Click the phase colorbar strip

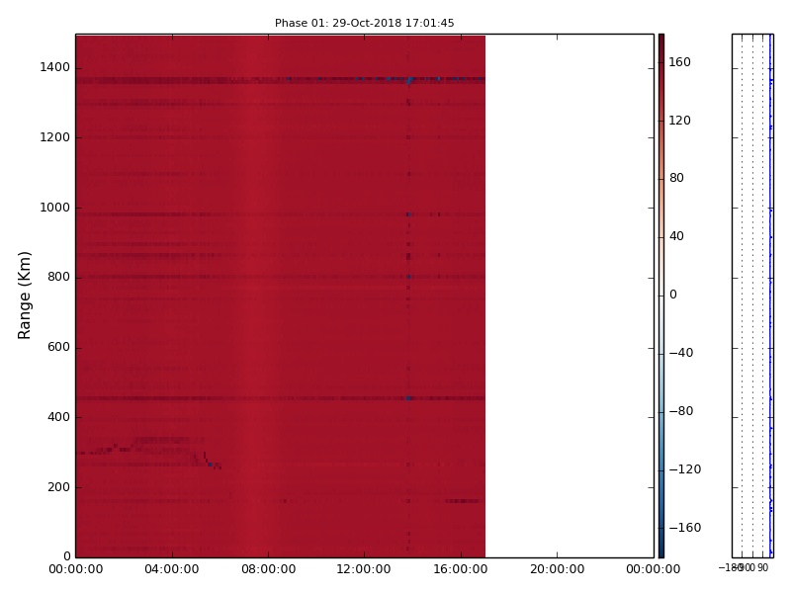click(x=661, y=296)
